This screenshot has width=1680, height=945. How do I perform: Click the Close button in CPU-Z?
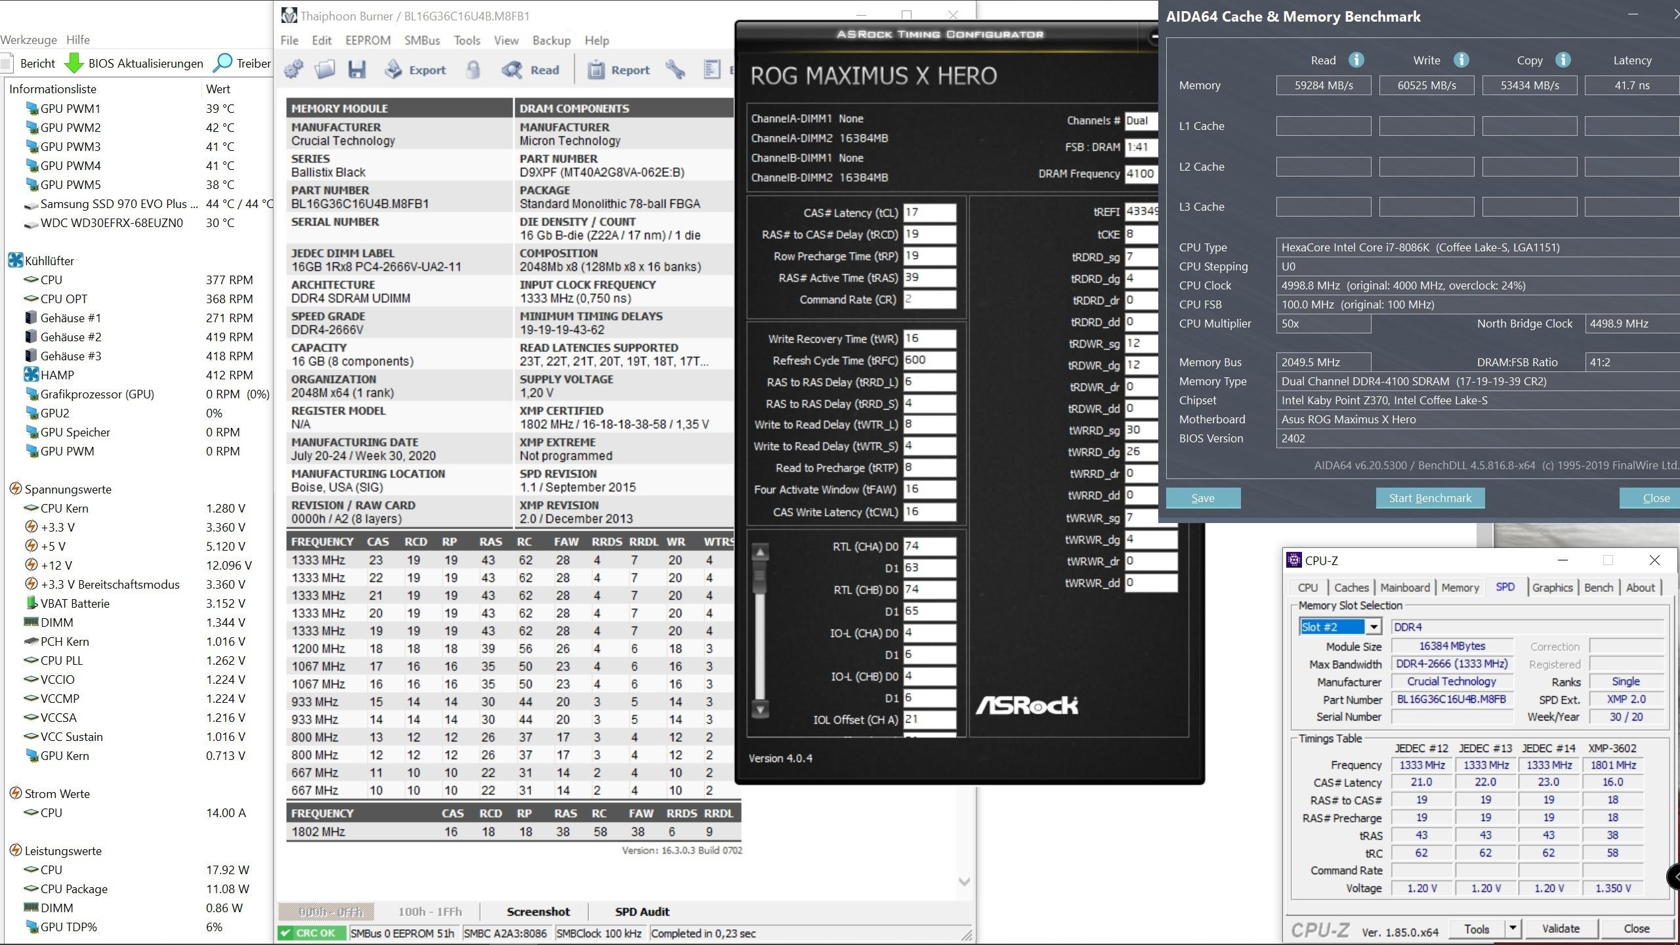(x=1637, y=929)
